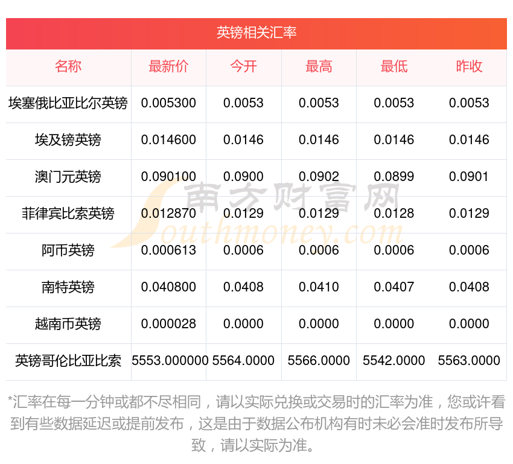The width and height of the screenshot is (513, 464).
Task: Click 埃及镑英镑 previous close 0.0146
Action: tap(469, 140)
